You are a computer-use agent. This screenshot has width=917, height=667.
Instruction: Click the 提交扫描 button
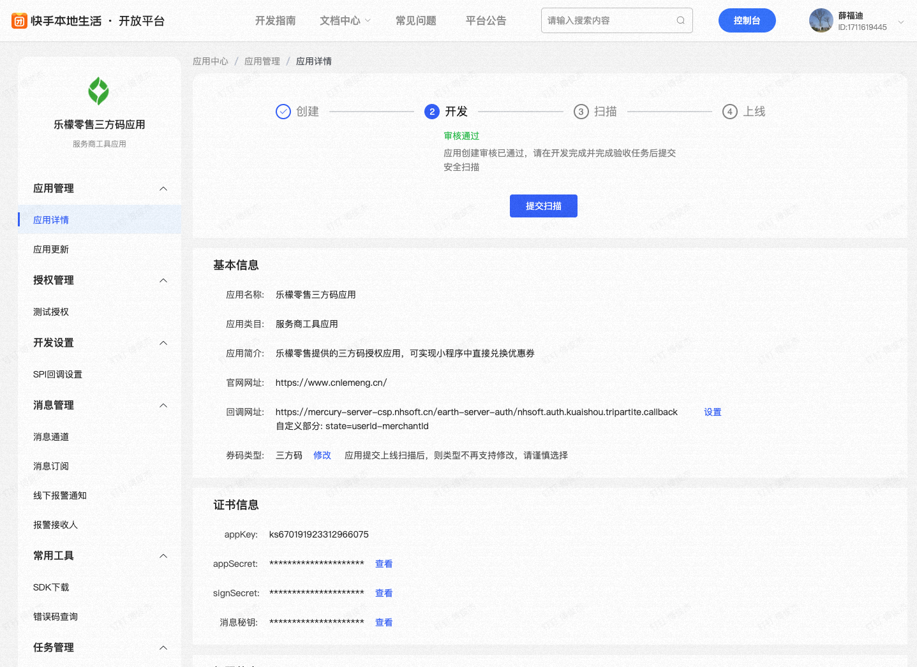[x=544, y=206]
